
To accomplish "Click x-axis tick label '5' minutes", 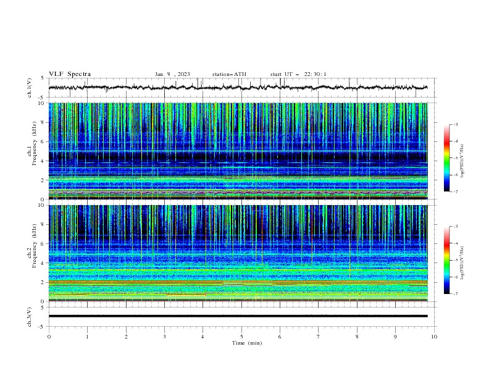I will point(241,337).
